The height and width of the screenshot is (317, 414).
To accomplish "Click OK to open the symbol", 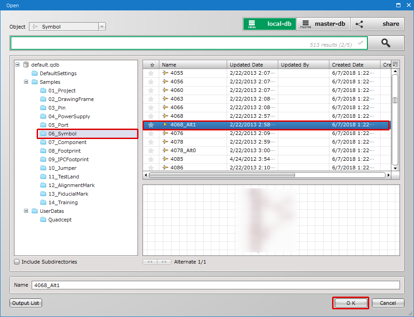I will 351,303.
